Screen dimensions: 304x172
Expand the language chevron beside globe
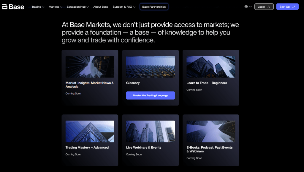point(251,7)
